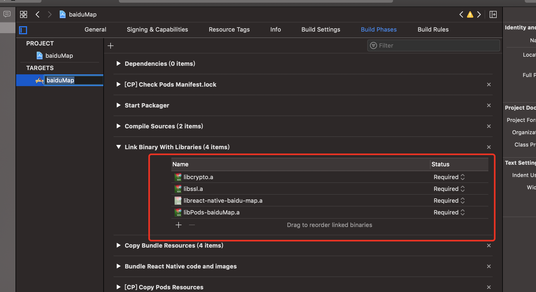Delete the Start Packager phase
Screen dimensions: 536x292
489,105
